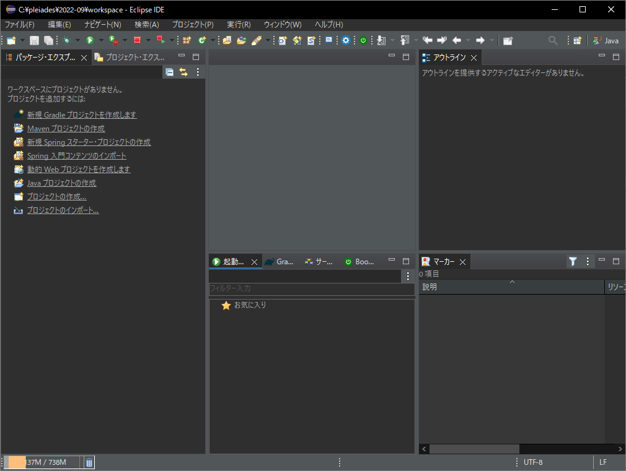
Task: Open the Markers view three-dot menu
Action: pos(588,262)
